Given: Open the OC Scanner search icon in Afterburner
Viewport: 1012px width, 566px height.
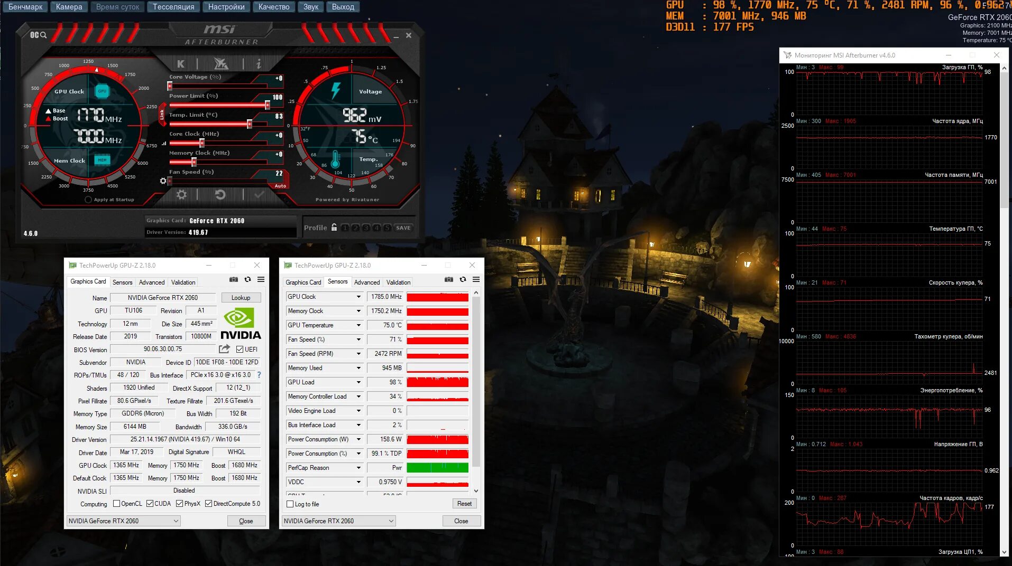Looking at the screenshot, I should point(39,35).
